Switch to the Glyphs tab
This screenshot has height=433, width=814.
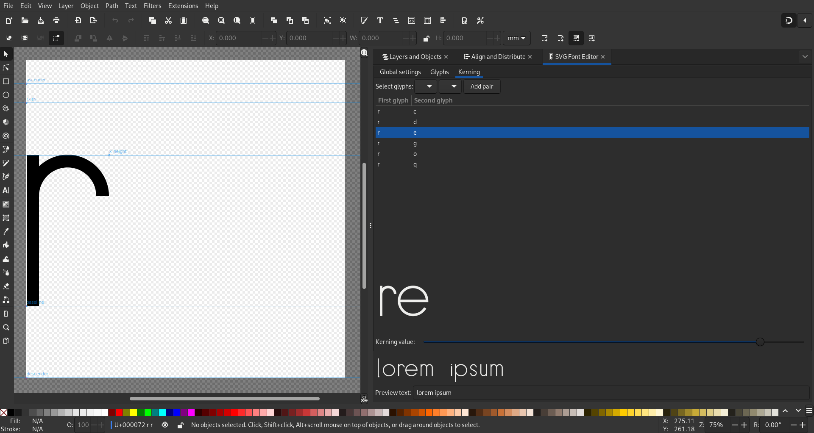pos(439,72)
